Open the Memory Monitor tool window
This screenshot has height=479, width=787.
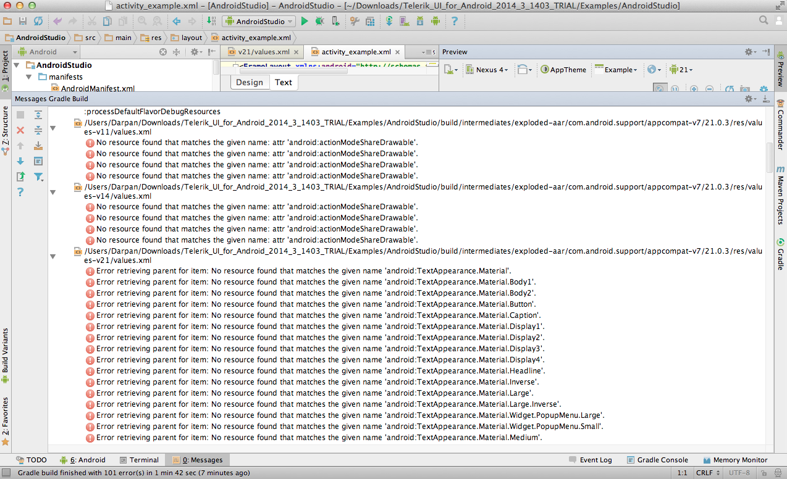[x=735, y=460]
